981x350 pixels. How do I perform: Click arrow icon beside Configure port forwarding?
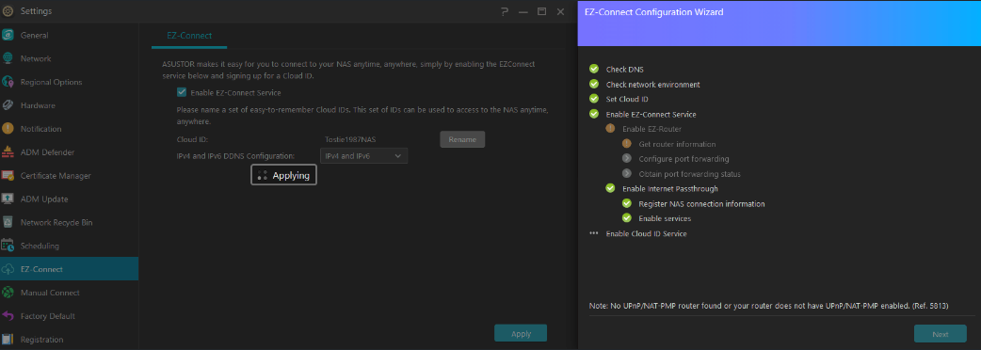627,159
